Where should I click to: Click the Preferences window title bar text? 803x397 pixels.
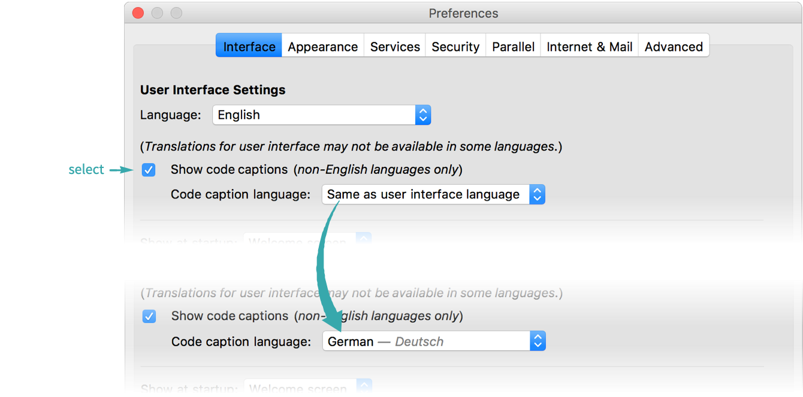[x=463, y=13]
